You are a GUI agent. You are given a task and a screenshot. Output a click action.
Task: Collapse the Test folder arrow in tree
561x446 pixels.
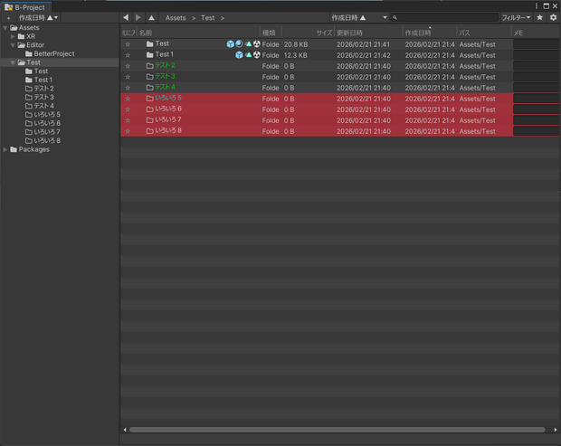coord(13,62)
